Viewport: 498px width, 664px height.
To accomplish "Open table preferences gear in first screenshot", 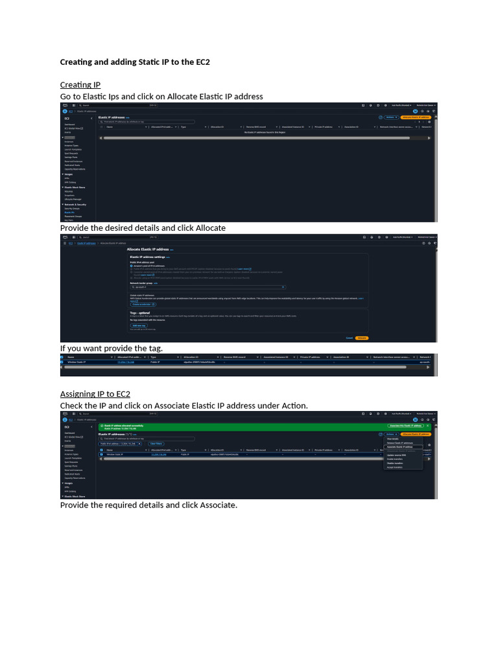I will 429,122.
